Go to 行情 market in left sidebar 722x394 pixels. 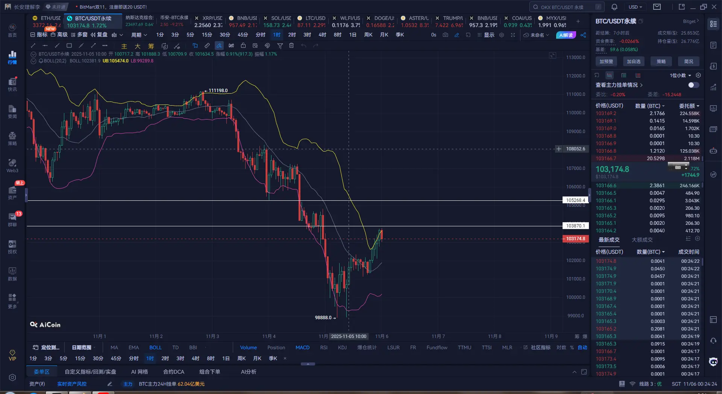[x=12, y=58]
